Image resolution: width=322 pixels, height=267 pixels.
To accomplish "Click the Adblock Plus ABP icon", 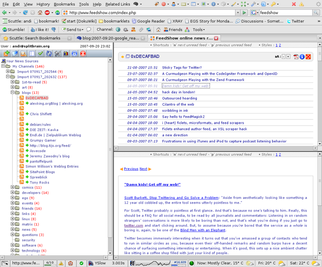I will tap(47, 13).
